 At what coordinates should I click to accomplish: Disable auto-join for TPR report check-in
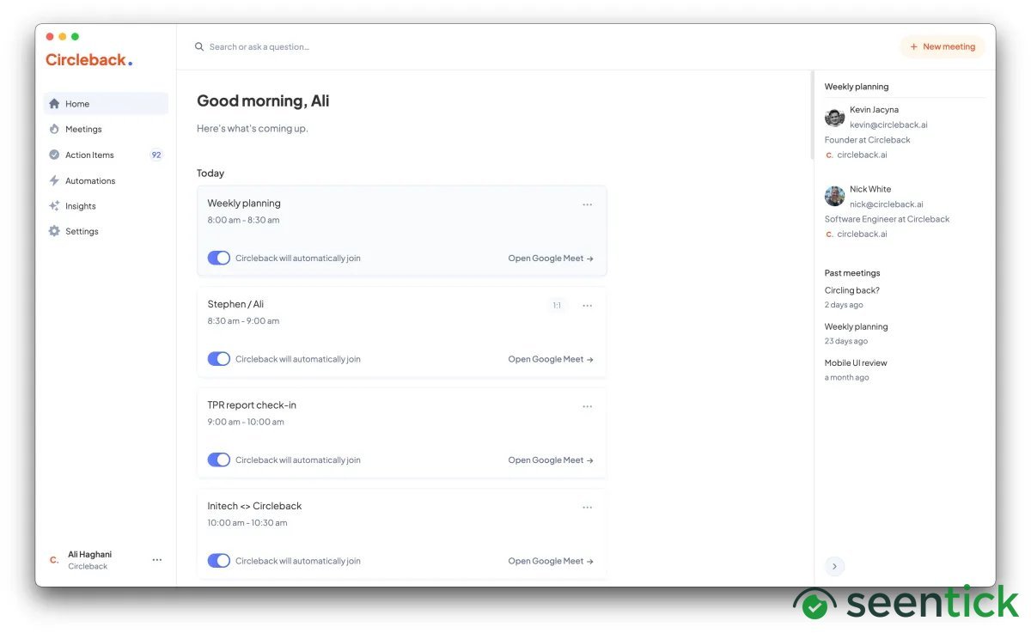(219, 460)
